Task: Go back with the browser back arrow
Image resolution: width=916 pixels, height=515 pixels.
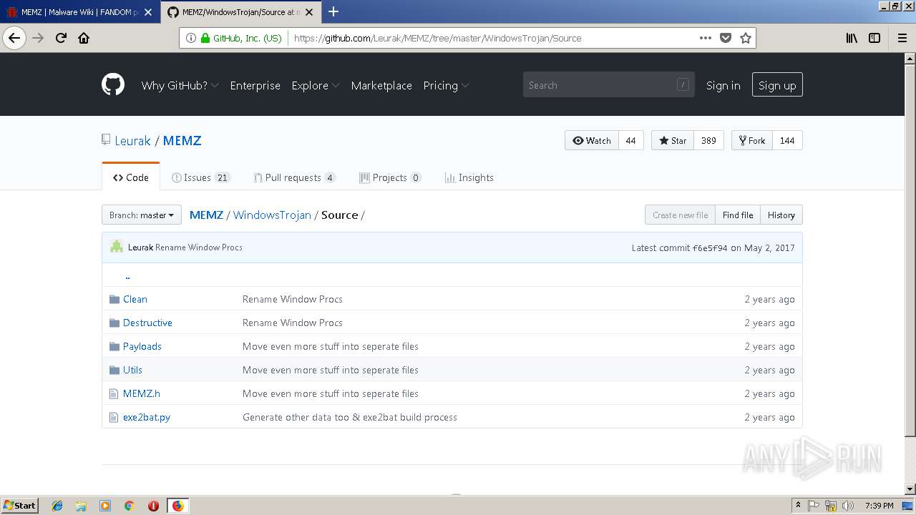Action: coord(14,39)
